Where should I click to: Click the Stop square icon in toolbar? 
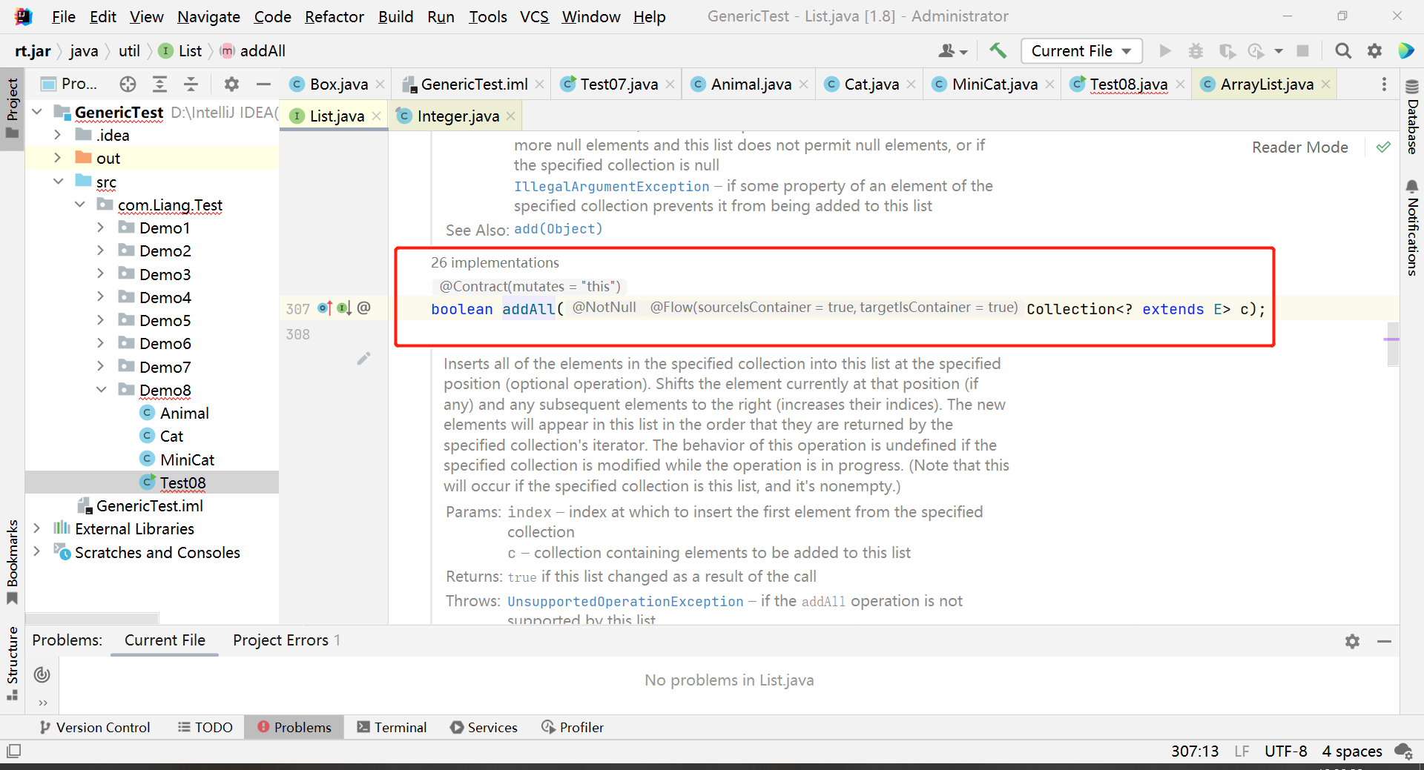1302,50
